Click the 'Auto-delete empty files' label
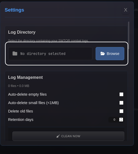Viewport: 138px width, 154px height. (27, 94)
